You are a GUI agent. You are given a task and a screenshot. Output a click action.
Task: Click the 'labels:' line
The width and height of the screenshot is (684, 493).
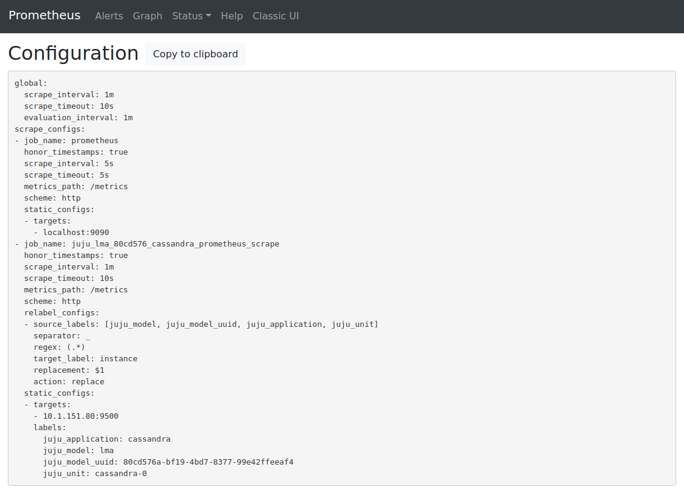50,428
